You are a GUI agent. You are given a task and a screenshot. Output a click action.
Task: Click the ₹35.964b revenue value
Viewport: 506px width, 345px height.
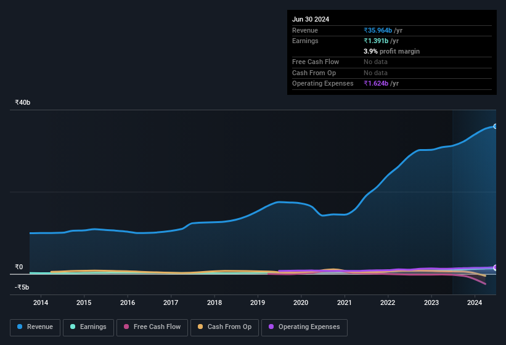378,30
